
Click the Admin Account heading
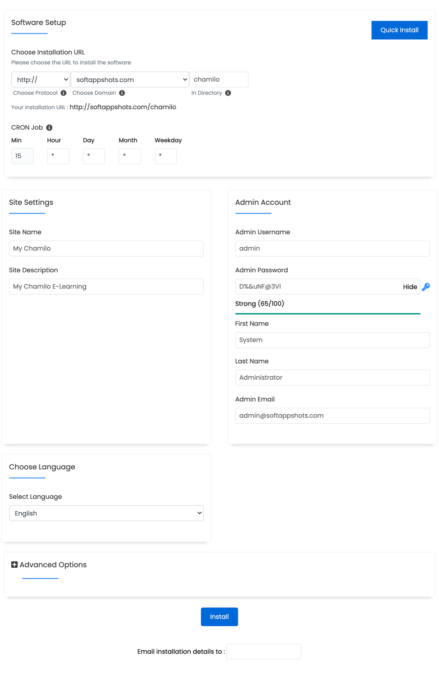(x=263, y=202)
